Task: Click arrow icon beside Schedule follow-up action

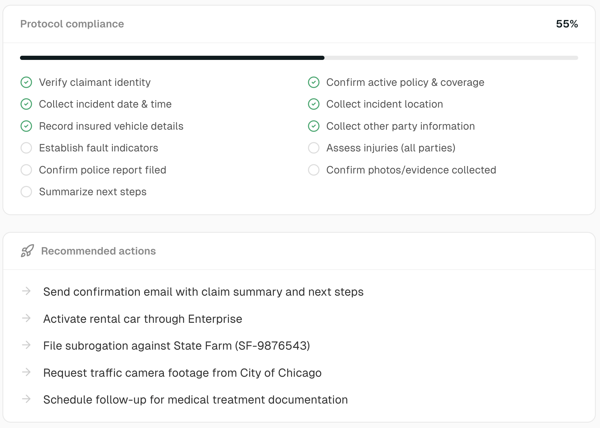Action: click(x=27, y=399)
